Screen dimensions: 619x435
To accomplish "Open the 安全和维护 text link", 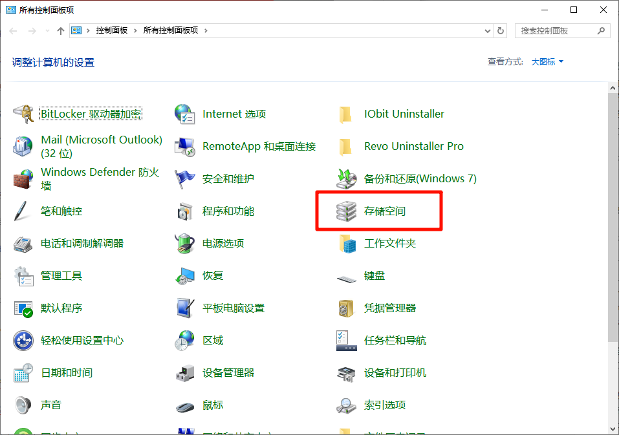I will pyautogui.click(x=228, y=178).
